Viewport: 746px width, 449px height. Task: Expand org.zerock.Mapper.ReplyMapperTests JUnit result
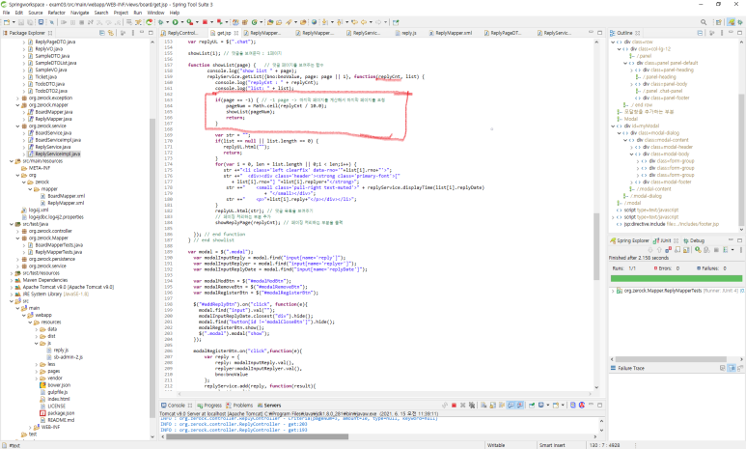tap(613, 291)
